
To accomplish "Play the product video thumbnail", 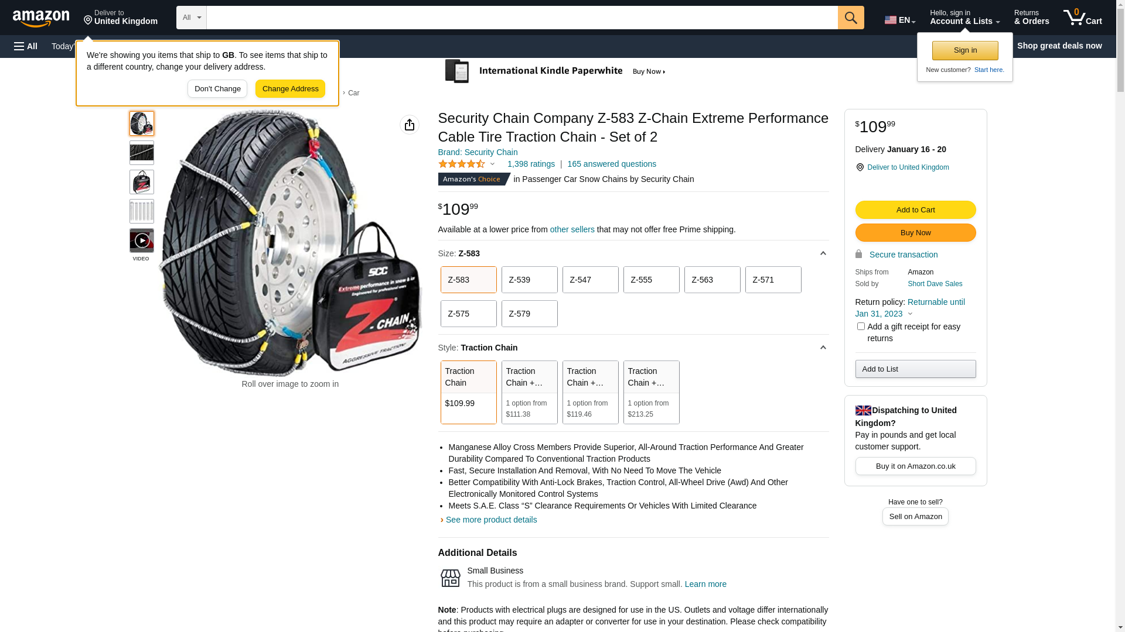I will coord(142,241).
